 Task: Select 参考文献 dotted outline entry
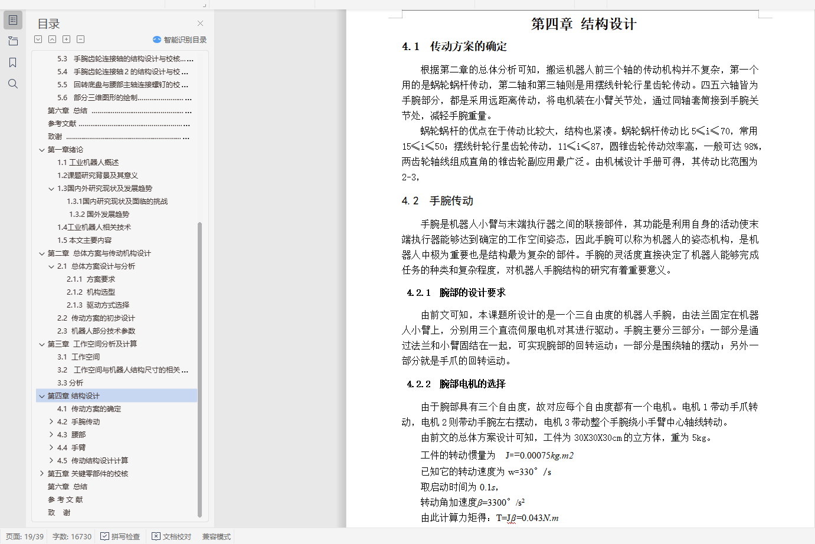(x=119, y=124)
